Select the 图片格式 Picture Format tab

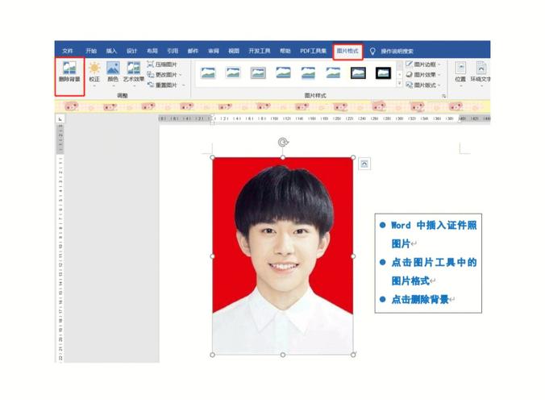(x=347, y=51)
